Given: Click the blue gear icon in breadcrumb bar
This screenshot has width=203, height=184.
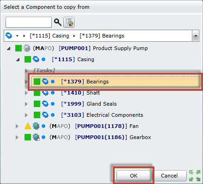Looking at the screenshot, I should pyautogui.click(x=9, y=36).
